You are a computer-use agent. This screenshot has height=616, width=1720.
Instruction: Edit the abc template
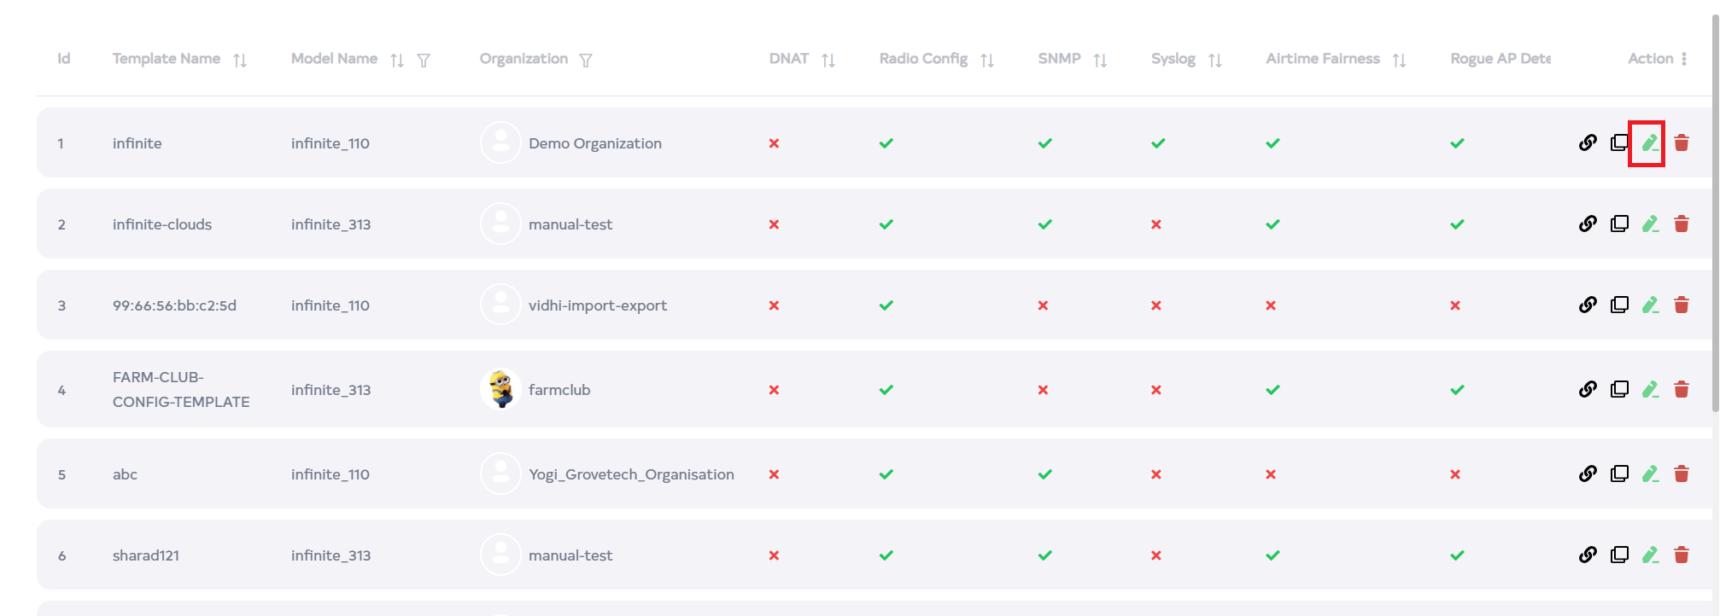coord(1649,474)
